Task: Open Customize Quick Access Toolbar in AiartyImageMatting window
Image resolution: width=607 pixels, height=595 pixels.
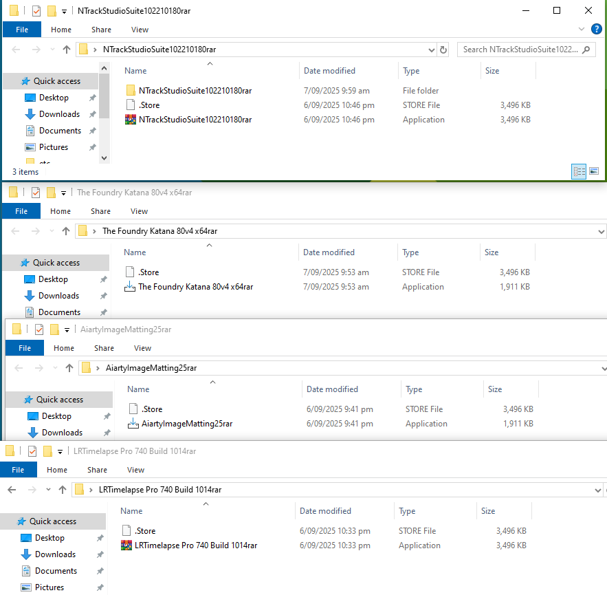Action: click(67, 329)
